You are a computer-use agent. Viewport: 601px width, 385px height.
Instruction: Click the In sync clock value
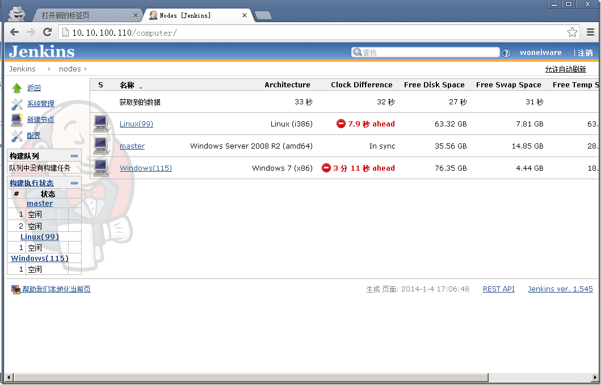[x=382, y=146]
